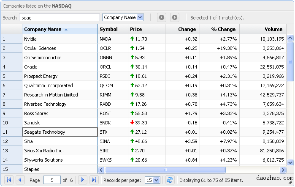Click the NVDA symbol cell
The width and height of the screenshot is (295, 187).
[113, 39]
